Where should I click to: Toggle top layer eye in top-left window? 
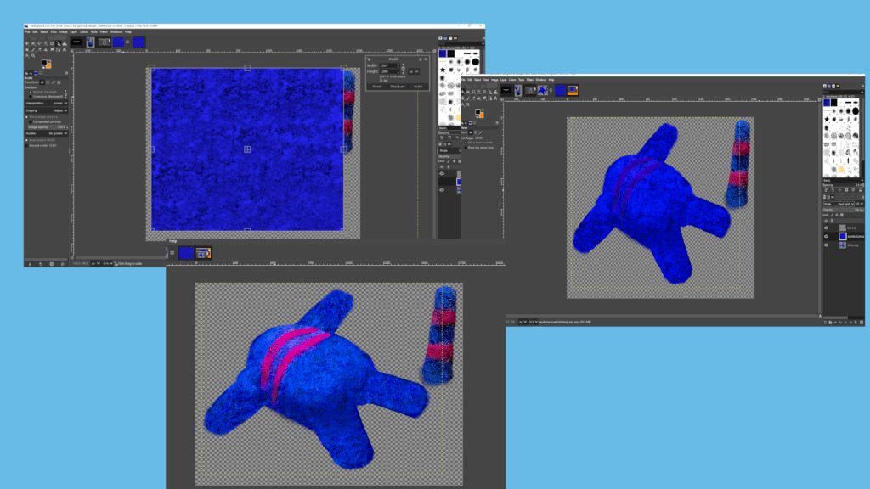point(442,173)
